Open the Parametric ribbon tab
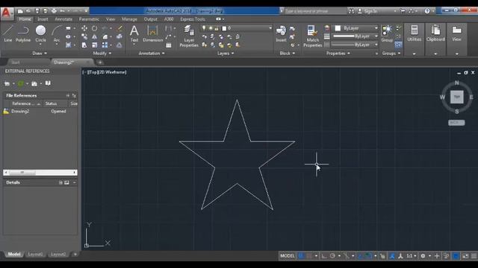This screenshot has width=478, height=268. pyautogui.click(x=89, y=19)
